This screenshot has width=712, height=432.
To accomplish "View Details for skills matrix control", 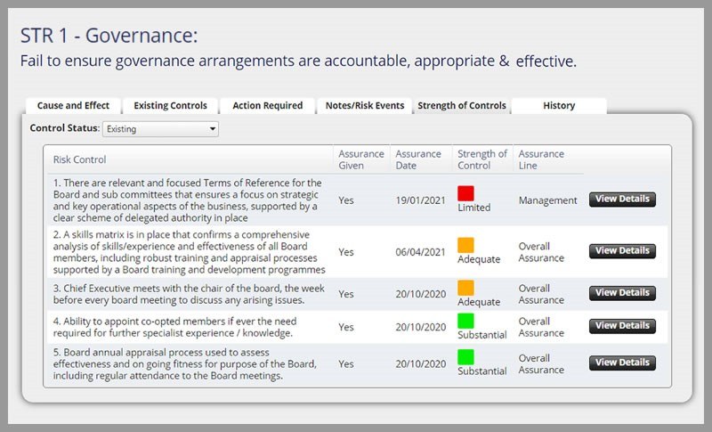I will pos(622,251).
